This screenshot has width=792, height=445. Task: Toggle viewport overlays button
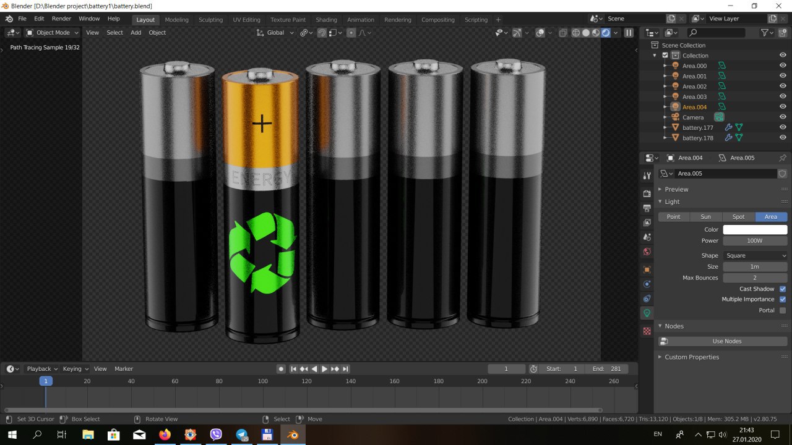coord(540,33)
